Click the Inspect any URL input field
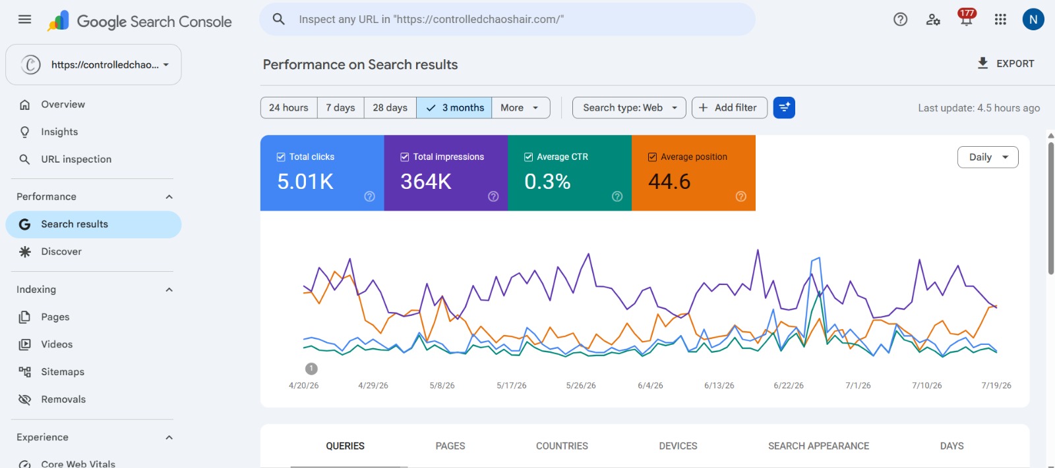 pyautogui.click(x=507, y=19)
